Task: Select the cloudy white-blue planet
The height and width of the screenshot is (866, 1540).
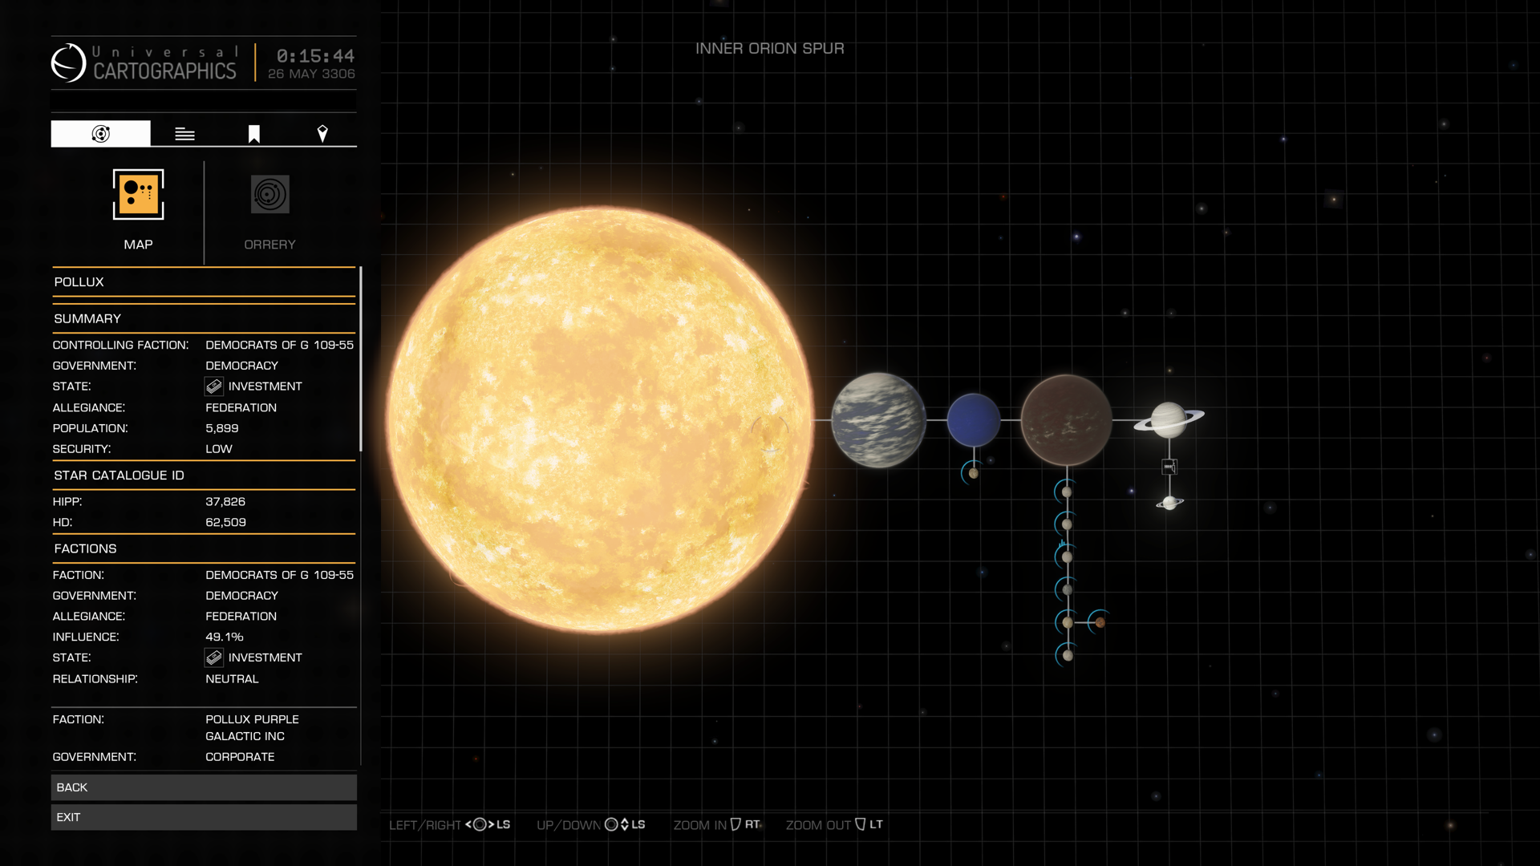Action: pyautogui.click(x=878, y=419)
